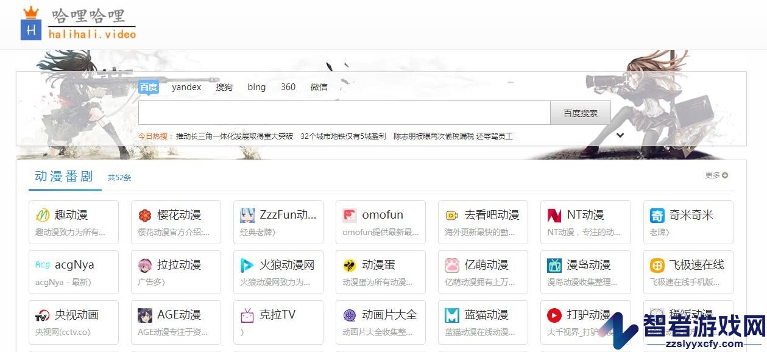The width and height of the screenshot is (767, 352).
Task: Open the NT动漫 red N icon
Action: 554,215
